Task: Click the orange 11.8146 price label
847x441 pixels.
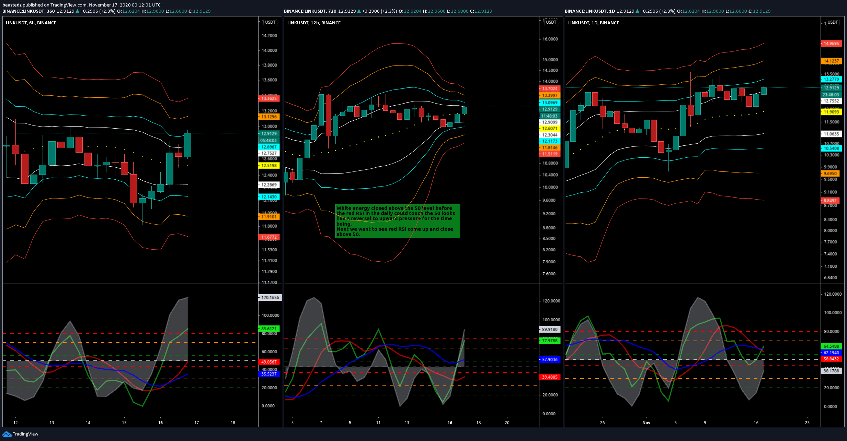Action: [x=550, y=147]
